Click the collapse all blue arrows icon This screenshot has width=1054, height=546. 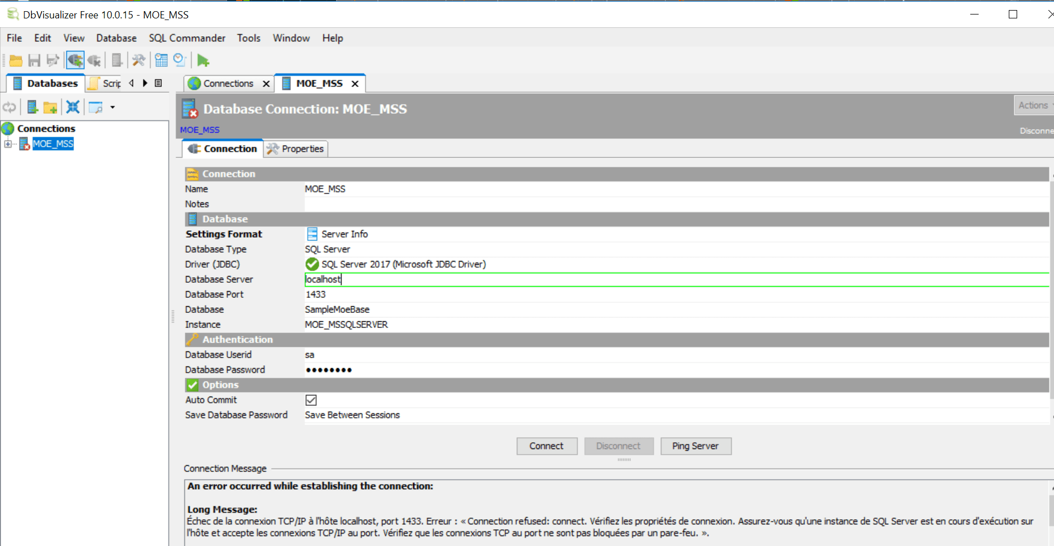[x=73, y=107]
